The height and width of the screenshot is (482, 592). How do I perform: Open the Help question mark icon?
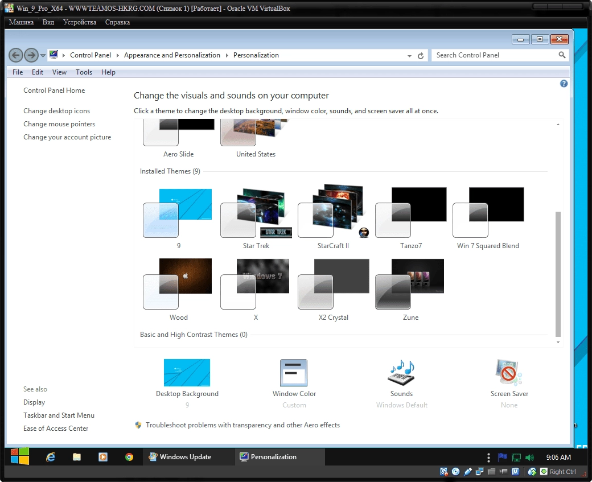coord(564,84)
